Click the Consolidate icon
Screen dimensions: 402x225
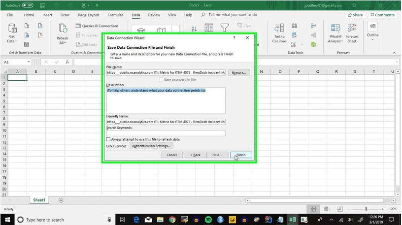pyautogui.click(x=313, y=26)
